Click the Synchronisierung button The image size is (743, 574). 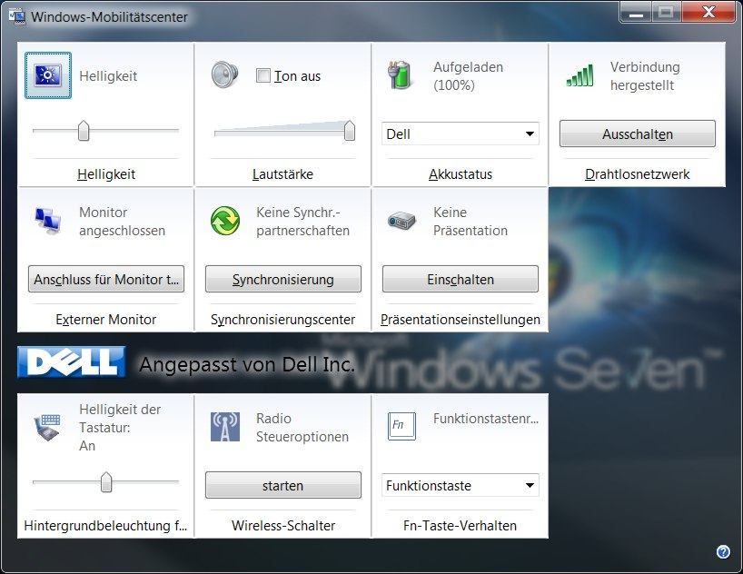(x=282, y=279)
